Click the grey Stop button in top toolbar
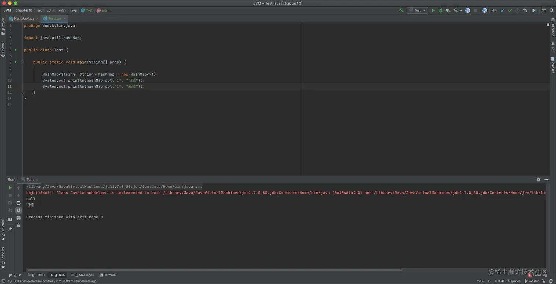This screenshot has width=556, height=284. coord(475,10)
